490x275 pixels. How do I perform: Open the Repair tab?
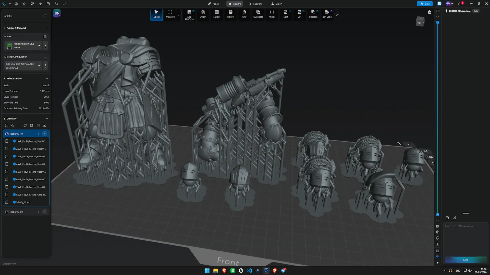(213, 4)
